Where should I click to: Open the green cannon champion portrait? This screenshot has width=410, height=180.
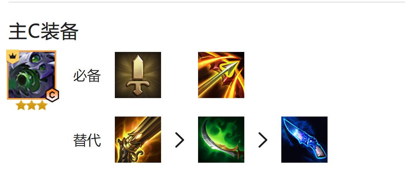(32, 75)
